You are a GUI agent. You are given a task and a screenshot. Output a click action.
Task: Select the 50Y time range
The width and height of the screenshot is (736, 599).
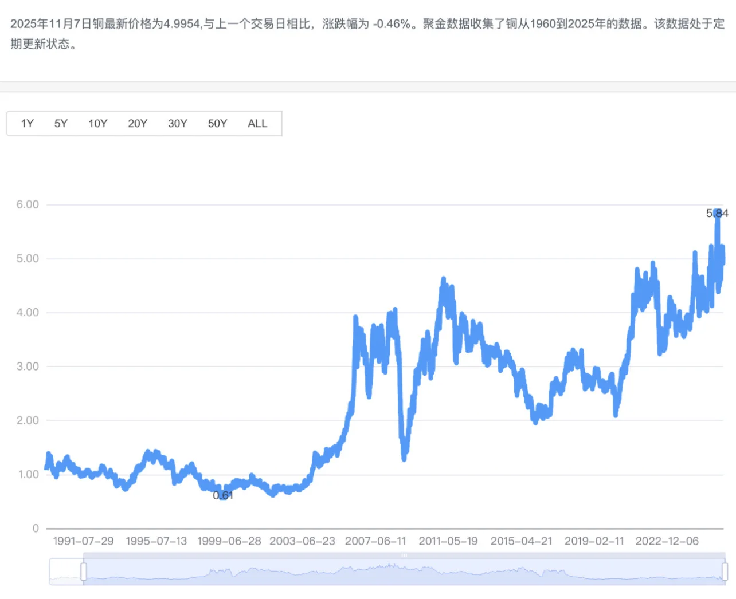pos(217,123)
